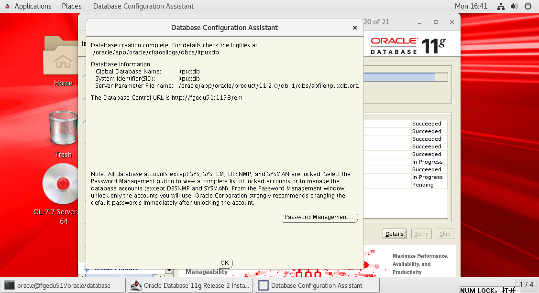
Task: Click the Oracle installer icon in taskbar
Action: click(x=136, y=285)
